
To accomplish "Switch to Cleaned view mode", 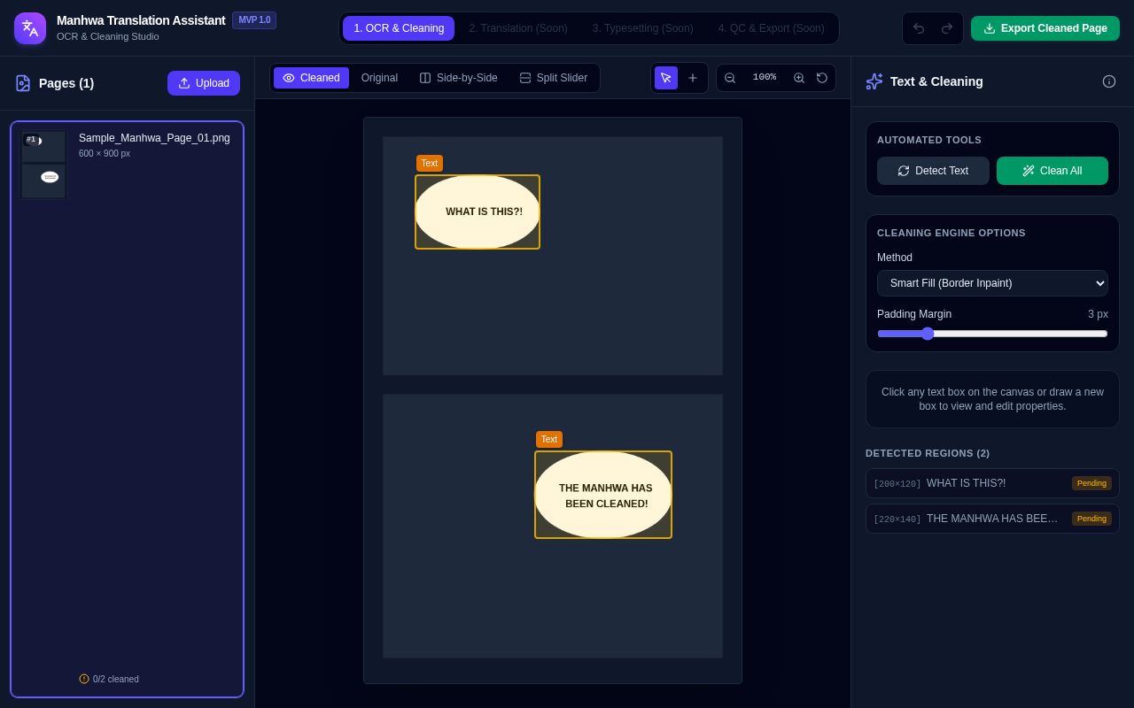I will click(x=311, y=78).
